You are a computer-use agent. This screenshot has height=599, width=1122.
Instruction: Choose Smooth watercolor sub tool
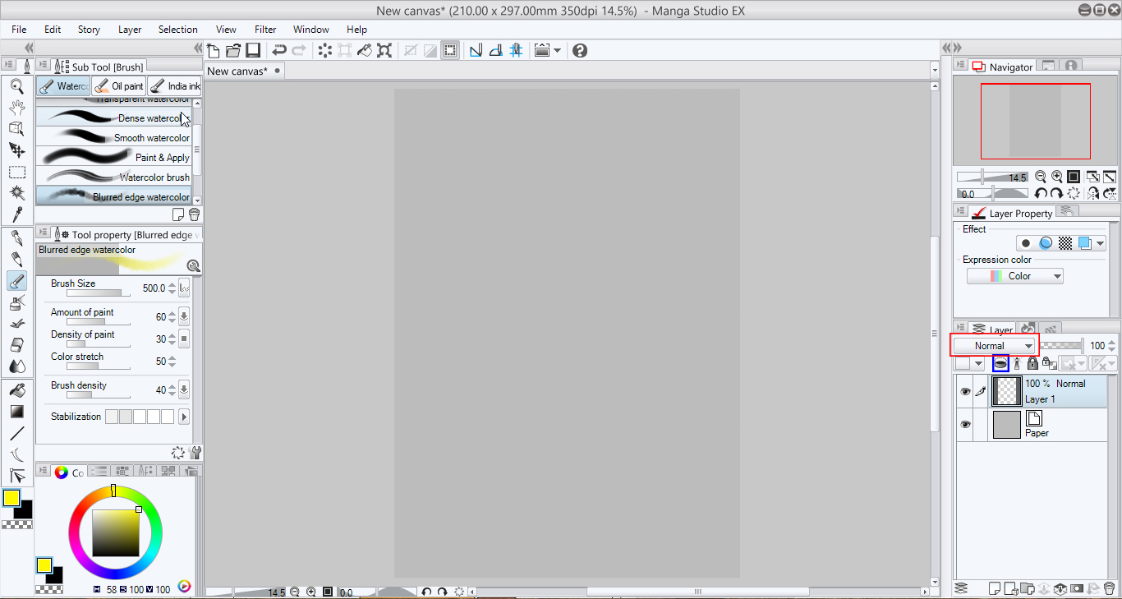(x=114, y=137)
